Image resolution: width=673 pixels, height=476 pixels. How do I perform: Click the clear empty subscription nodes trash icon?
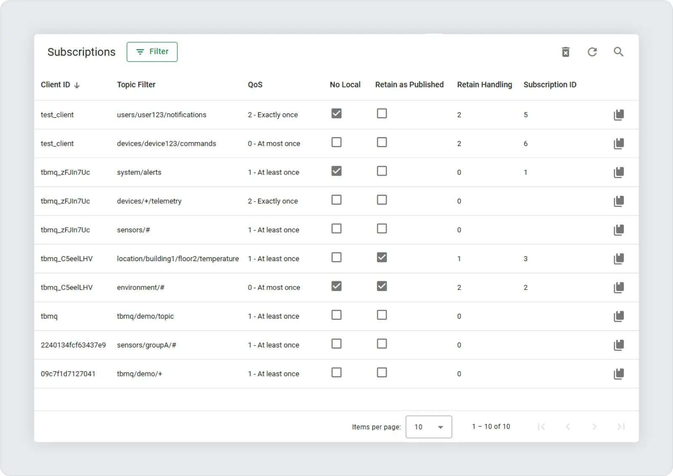click(566, 52)
